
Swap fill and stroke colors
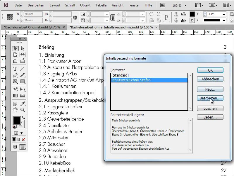(x=23, y=118)
